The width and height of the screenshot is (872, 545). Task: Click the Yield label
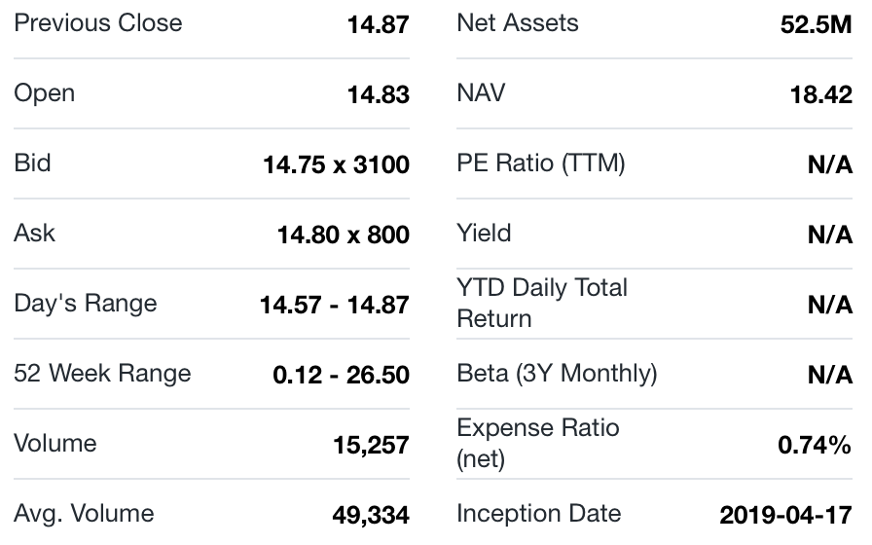[x=484, y=234]
